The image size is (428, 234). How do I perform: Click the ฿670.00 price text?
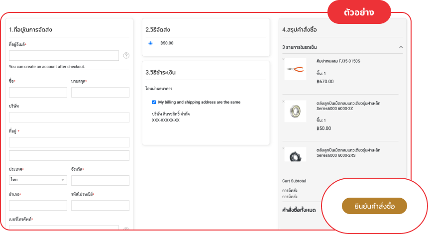click(325, 82)
